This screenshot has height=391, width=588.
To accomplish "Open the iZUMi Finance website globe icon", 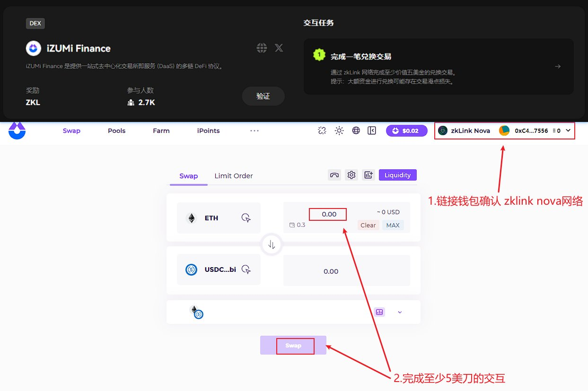I will (262, 48).
